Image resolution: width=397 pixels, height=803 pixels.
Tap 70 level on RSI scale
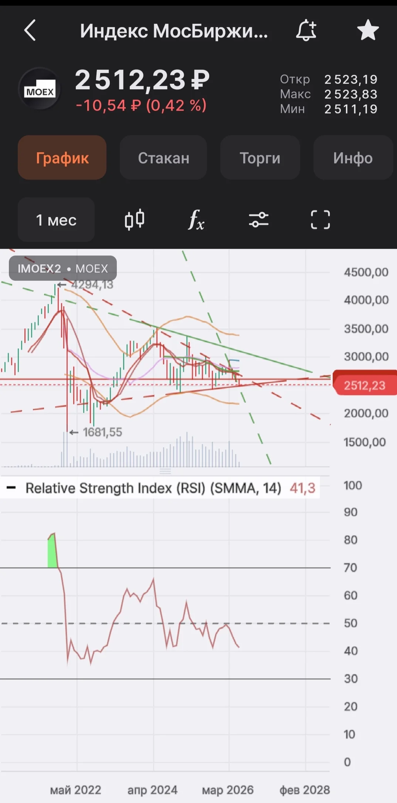[350, 567]
